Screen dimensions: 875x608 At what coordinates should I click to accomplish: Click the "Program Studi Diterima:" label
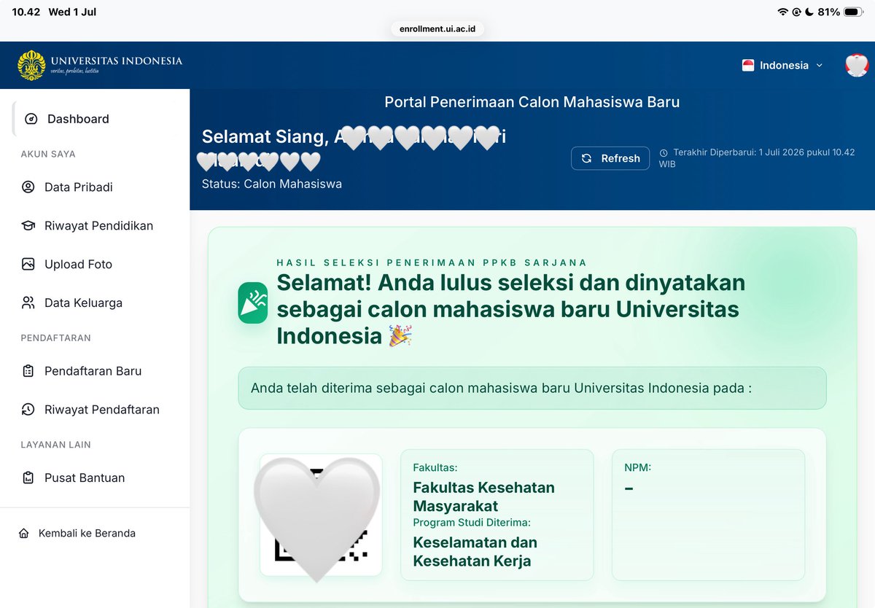pyautogui.click(x=472, y=522)
